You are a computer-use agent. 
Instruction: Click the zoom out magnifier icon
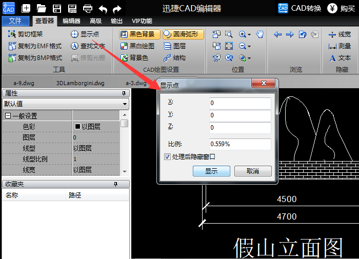click(x=242, y=46)
